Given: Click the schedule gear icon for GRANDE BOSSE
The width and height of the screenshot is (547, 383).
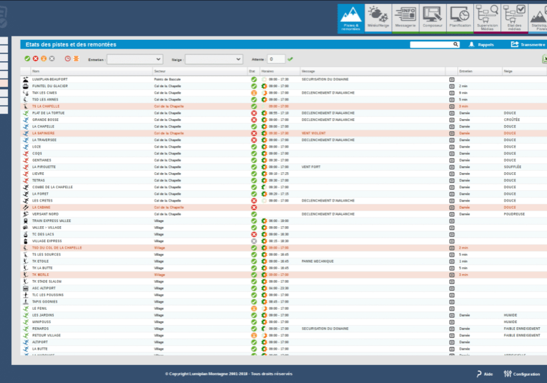Looking at the screenshot, I should [264, 120].
